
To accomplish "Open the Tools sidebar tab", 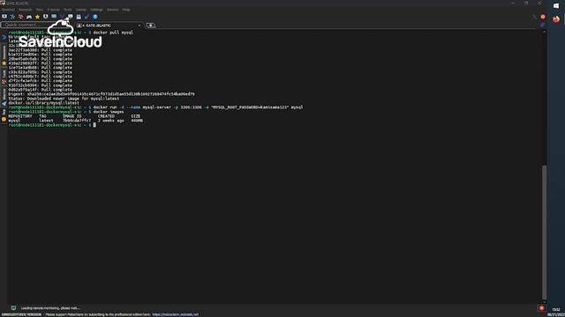I will pos(4,77).
